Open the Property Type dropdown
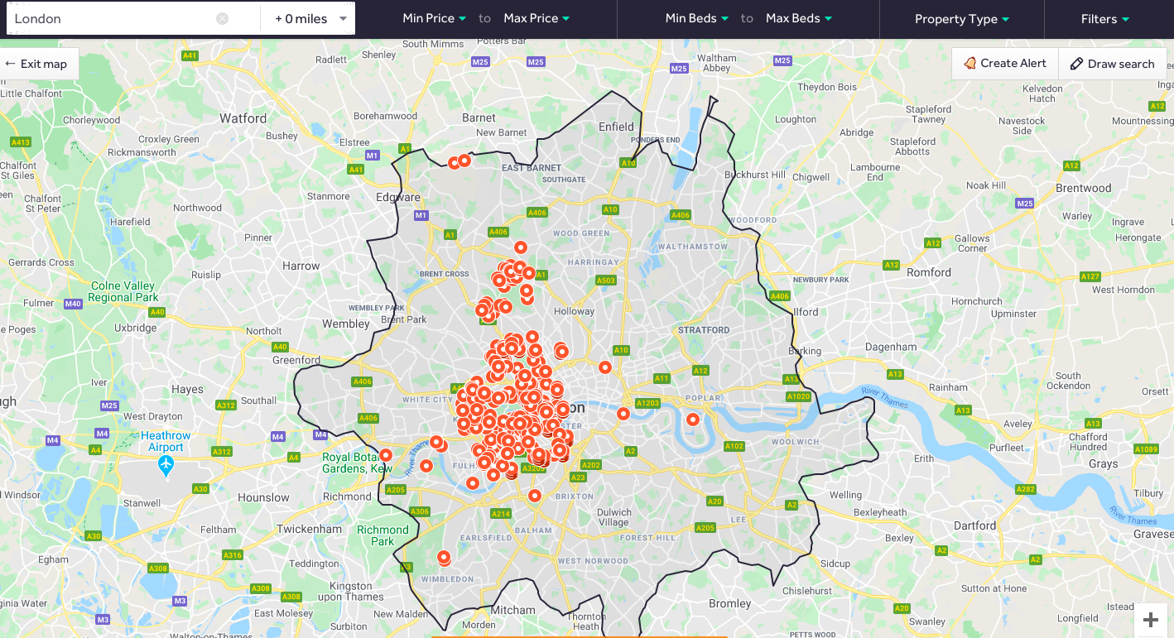Screen dimensions: 1174x638 pyautogui.click(x=961, y=18)
